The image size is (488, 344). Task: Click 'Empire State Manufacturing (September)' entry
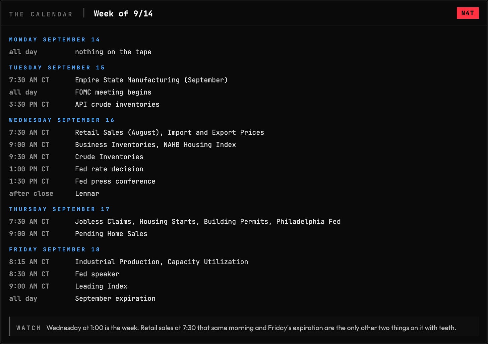[x=151, y=80]
